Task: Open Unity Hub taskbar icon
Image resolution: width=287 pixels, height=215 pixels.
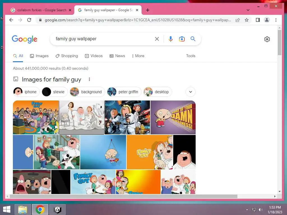Action: click(57, 209)
